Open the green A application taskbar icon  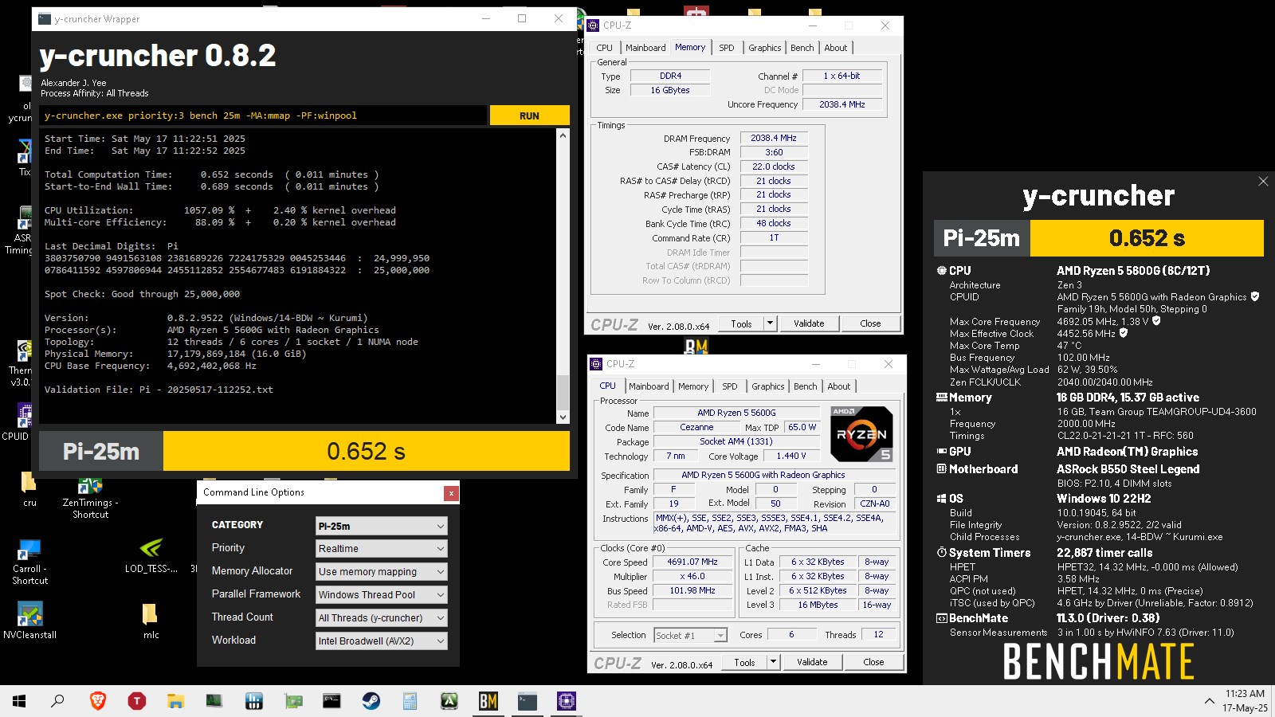pos(449,701)
